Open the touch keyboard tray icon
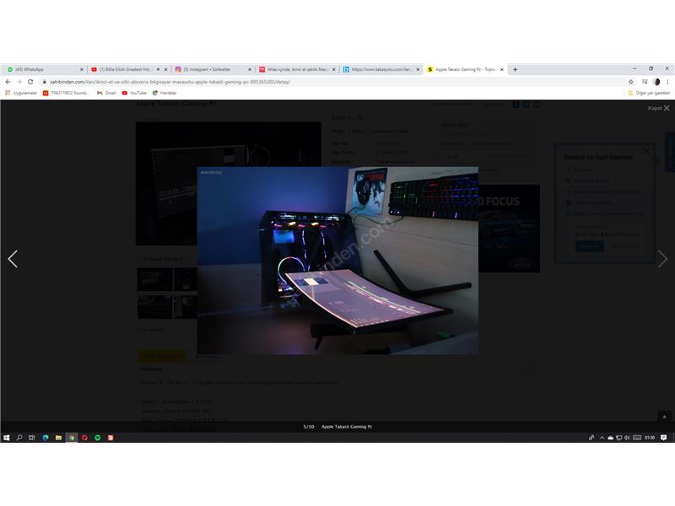 [637, 438]
